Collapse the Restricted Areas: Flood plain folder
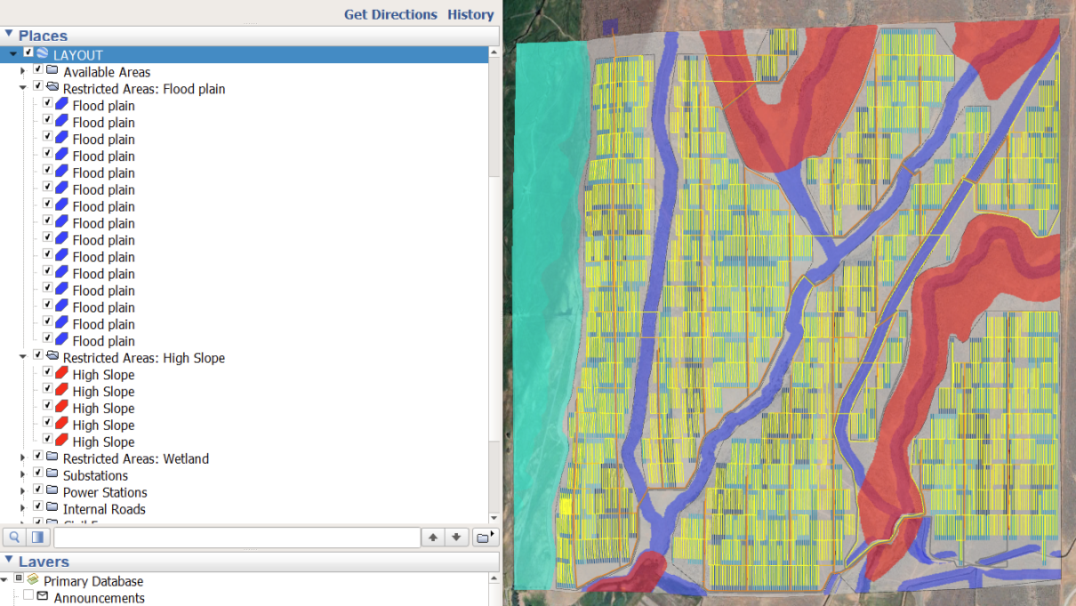This screenshot has width=1076, height=606. [x=22, y=88]
